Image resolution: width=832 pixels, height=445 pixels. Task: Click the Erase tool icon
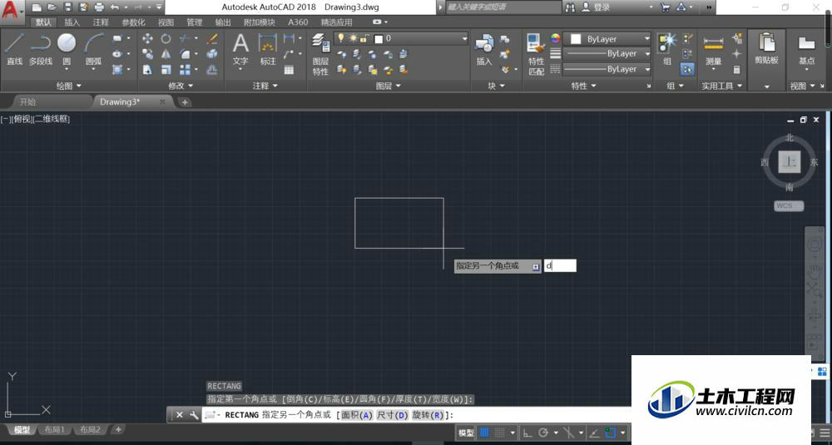click(212, 39)
